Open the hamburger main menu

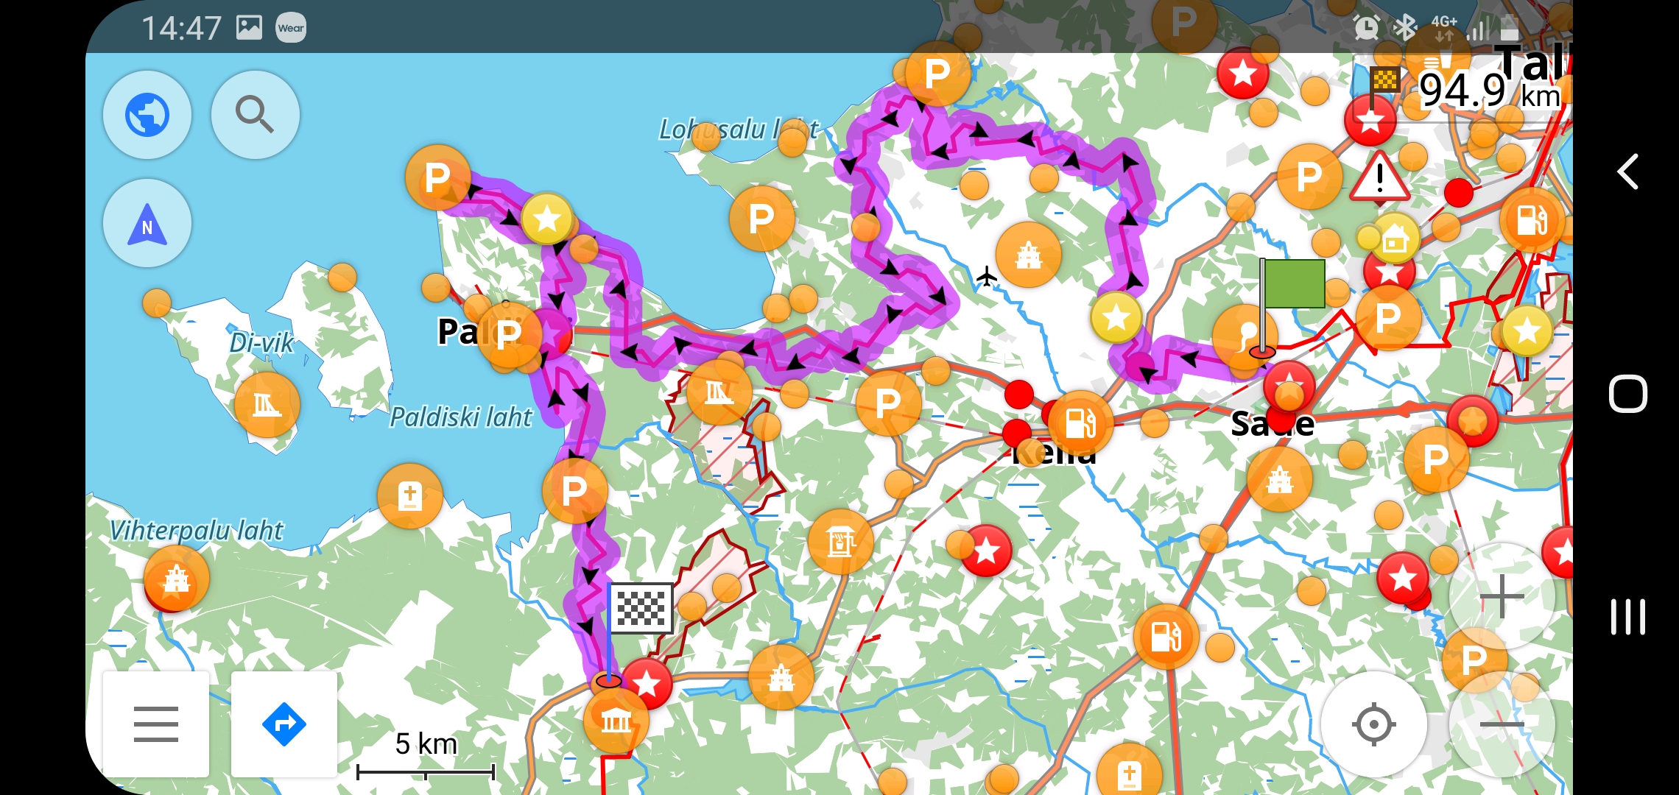click(x=156, y=724)
